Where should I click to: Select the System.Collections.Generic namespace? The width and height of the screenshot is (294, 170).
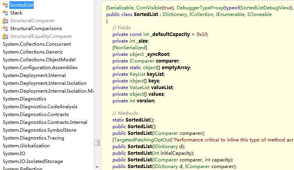point(33,52)
